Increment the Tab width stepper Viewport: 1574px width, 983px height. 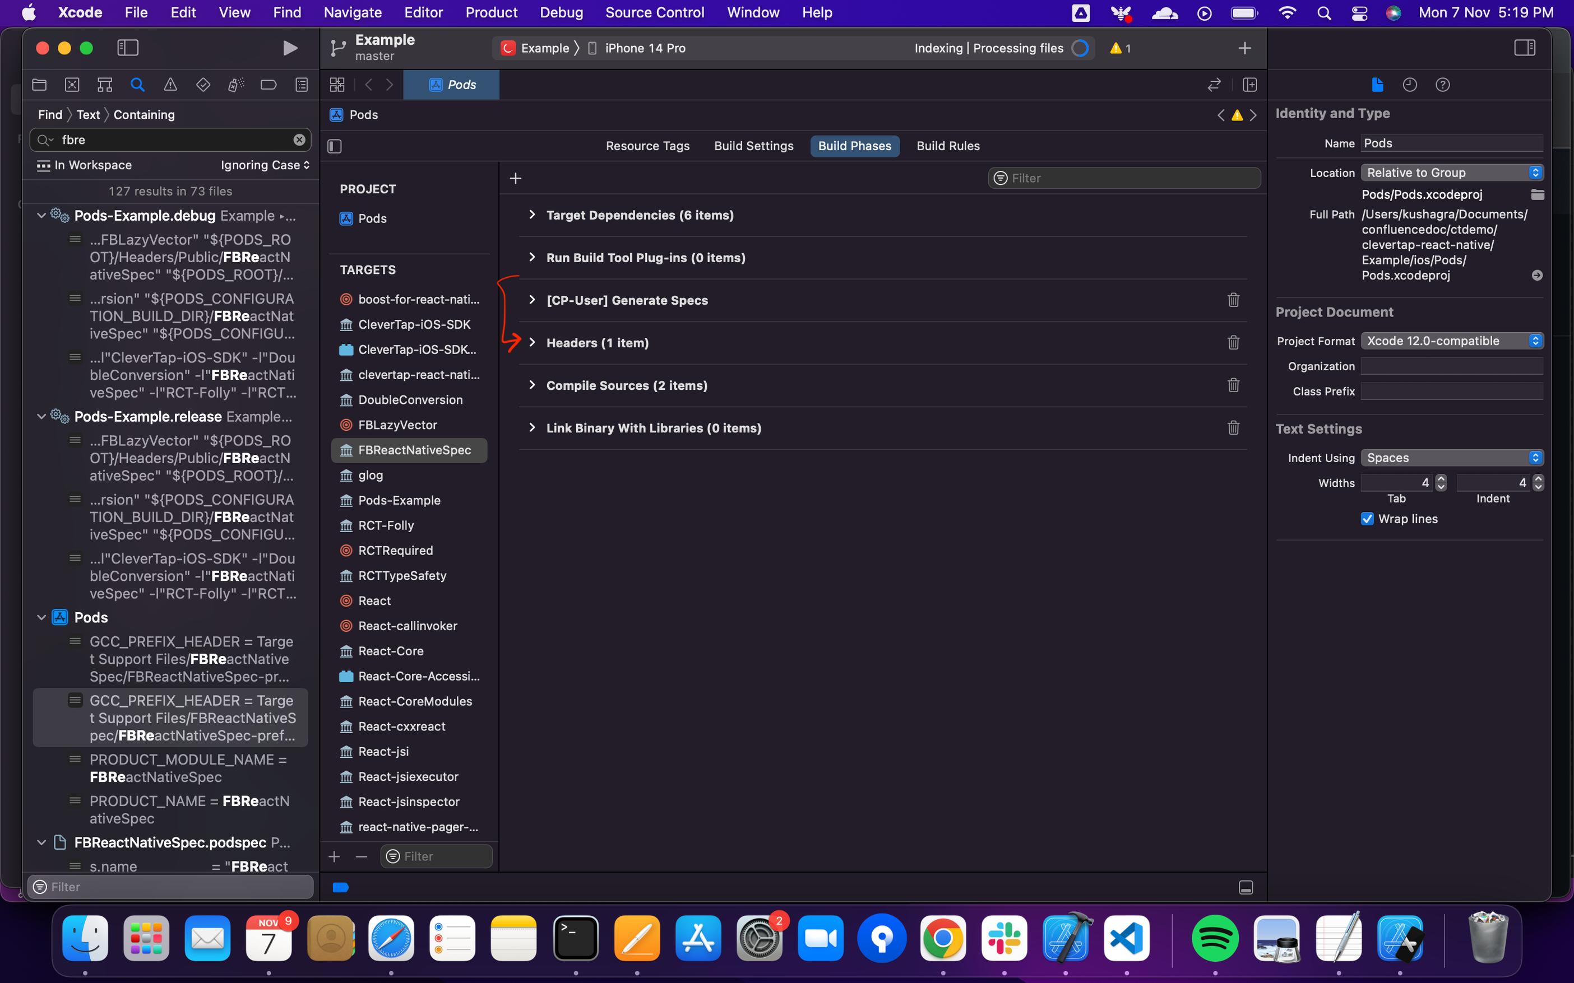[1441, 478]
